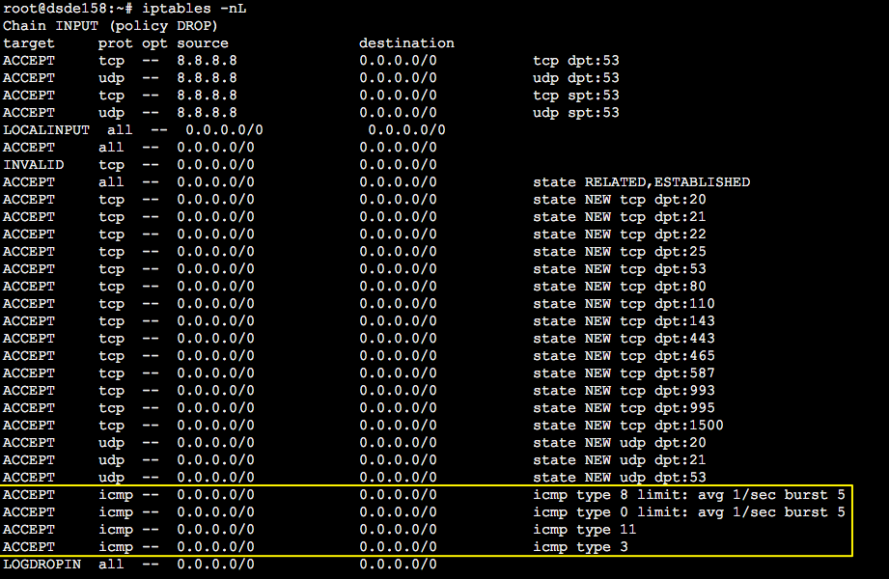The image size is (889, 579).
Task: Click 'ACCEPT' in the RELATED,ESTABLISHED row
Action: click(x=29, y=182)
